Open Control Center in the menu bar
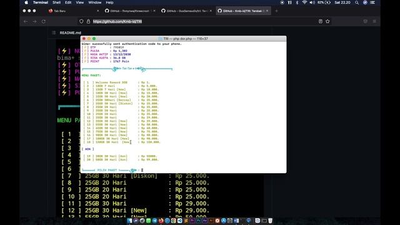Viewport: 400px width, 225px height. pos(372,2)
